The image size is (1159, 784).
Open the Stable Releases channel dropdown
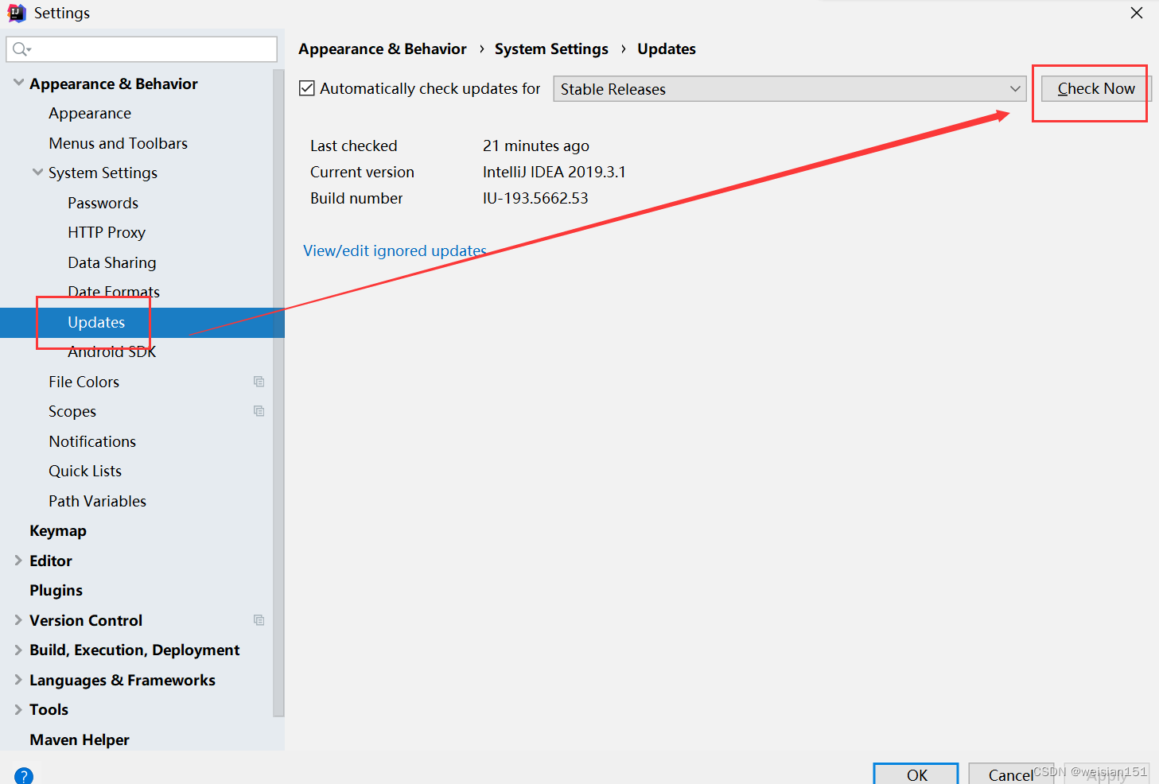coord(790,89)
